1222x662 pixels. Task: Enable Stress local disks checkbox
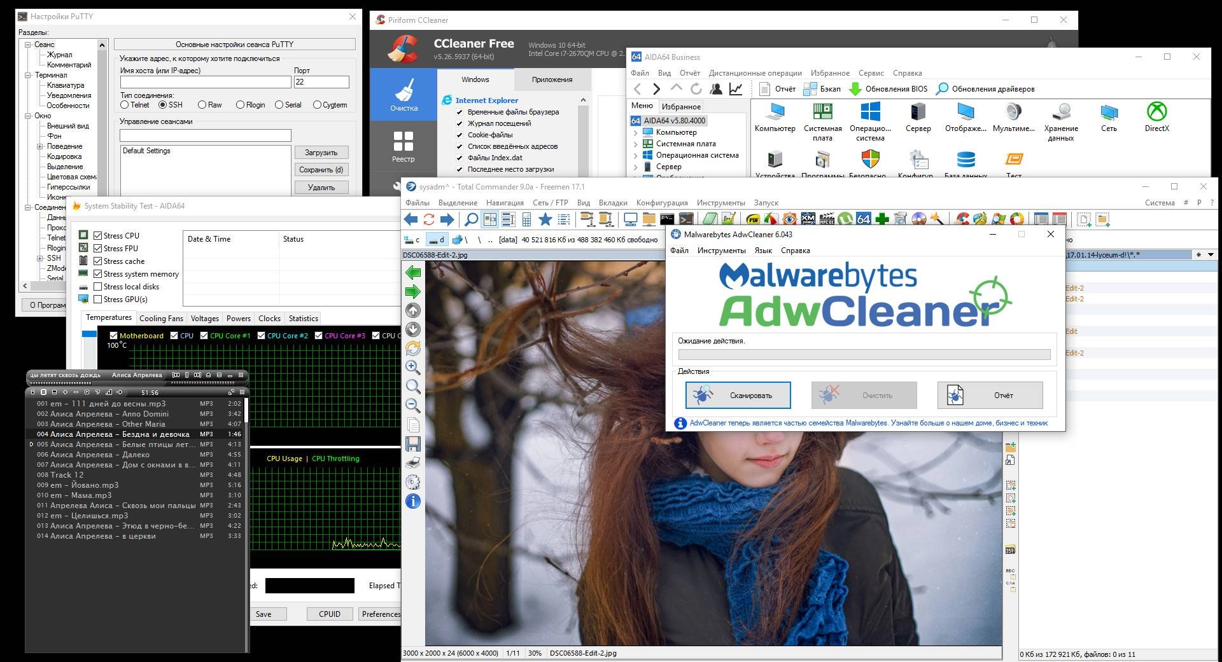(98, 286)
